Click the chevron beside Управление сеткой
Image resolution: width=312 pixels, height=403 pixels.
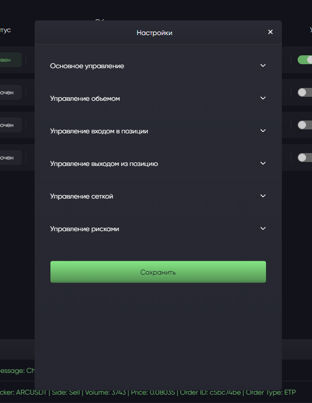tap(263, 196)
